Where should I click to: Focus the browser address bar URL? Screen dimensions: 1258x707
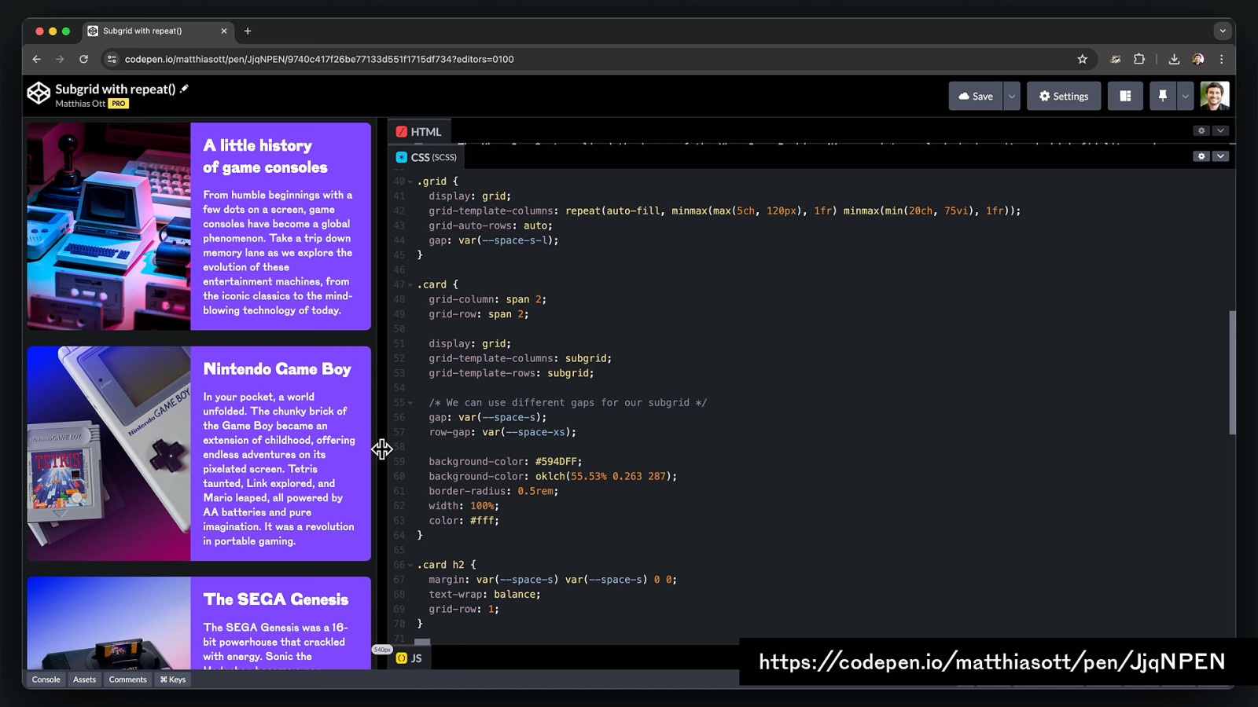click(319, 59)
